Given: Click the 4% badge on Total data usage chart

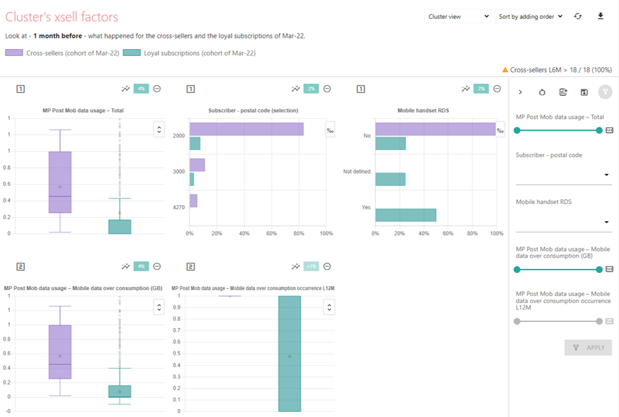Looking at the screenshot, I should click(141, 89).
